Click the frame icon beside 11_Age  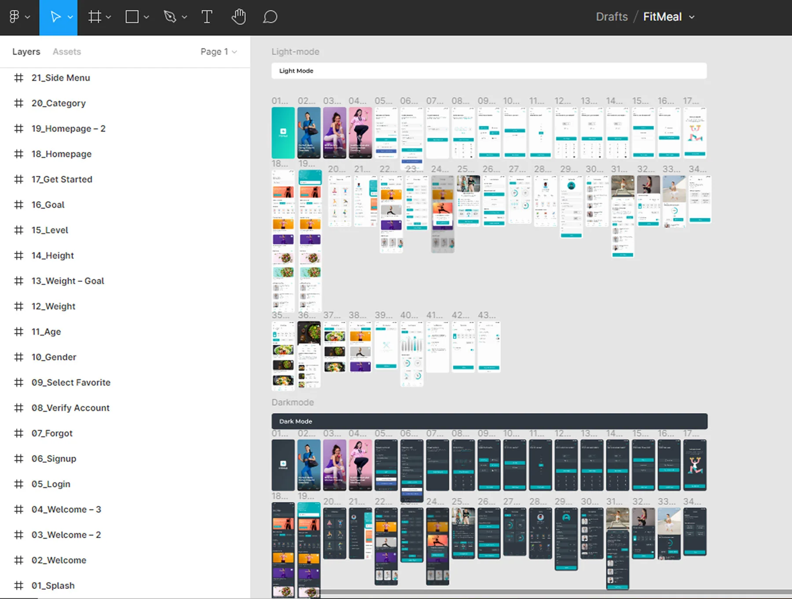coord(18,332)
